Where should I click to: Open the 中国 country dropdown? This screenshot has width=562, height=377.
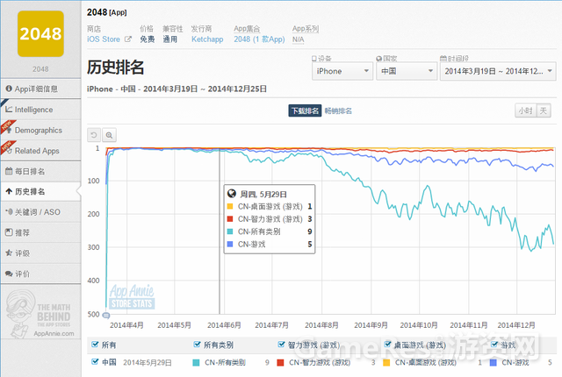[407, 71]
